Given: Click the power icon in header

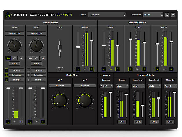Looking at the screenshot, I should (x=167, y=14).
